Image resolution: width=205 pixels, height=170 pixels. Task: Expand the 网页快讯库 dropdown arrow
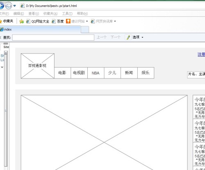tap(115, 21)
